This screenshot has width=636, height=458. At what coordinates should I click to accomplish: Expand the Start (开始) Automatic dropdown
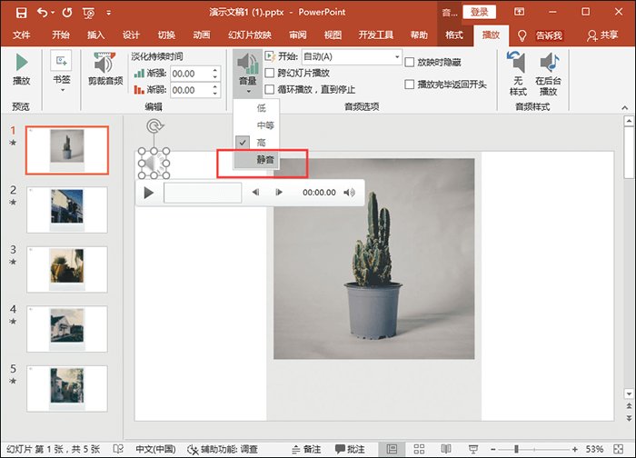pos(397,56)
